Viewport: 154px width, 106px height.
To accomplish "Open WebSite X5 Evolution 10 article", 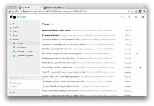I will click(57, 49).
